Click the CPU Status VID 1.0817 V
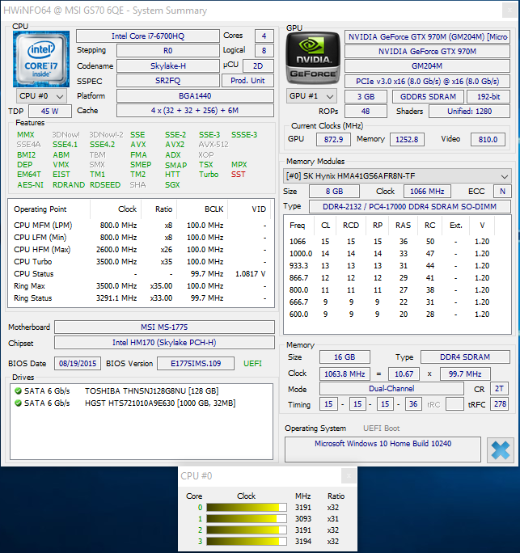Image resolution: width=520 pixels, height=553 pixels. (x=250, y=274)
